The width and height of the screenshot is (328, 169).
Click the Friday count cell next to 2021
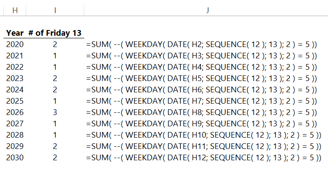(x=55, y=56)
